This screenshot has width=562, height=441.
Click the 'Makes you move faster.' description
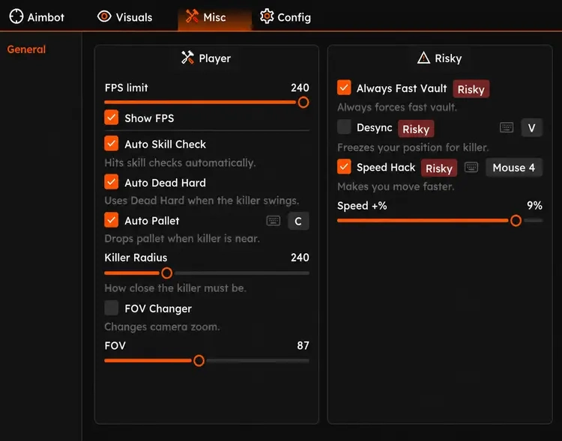(x=396, y=186)
